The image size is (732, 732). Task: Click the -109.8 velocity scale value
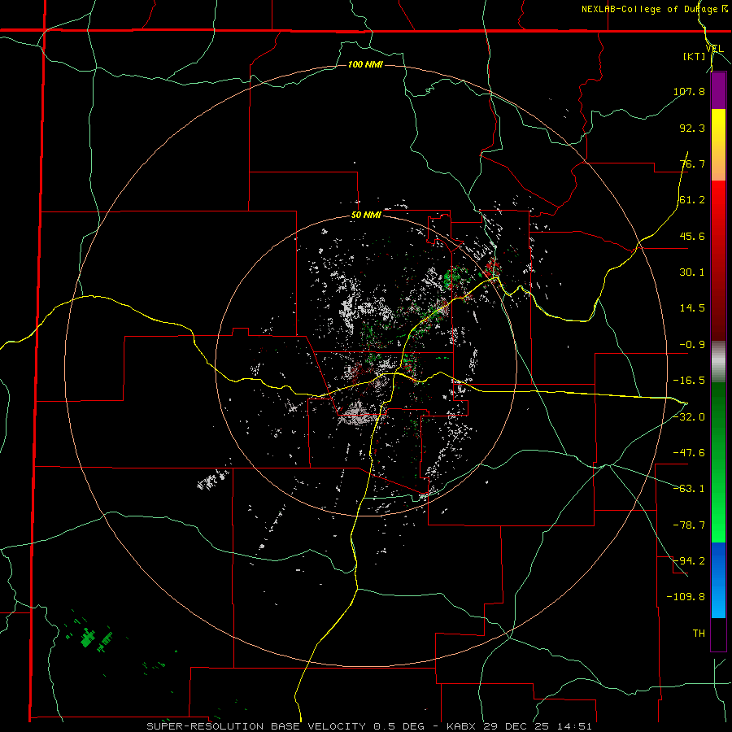[x=686, y=597]
